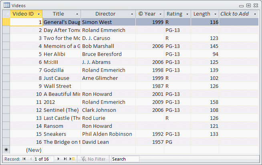Create new blank record button
The width and height of the screenshot is (262, 165).
72,159
